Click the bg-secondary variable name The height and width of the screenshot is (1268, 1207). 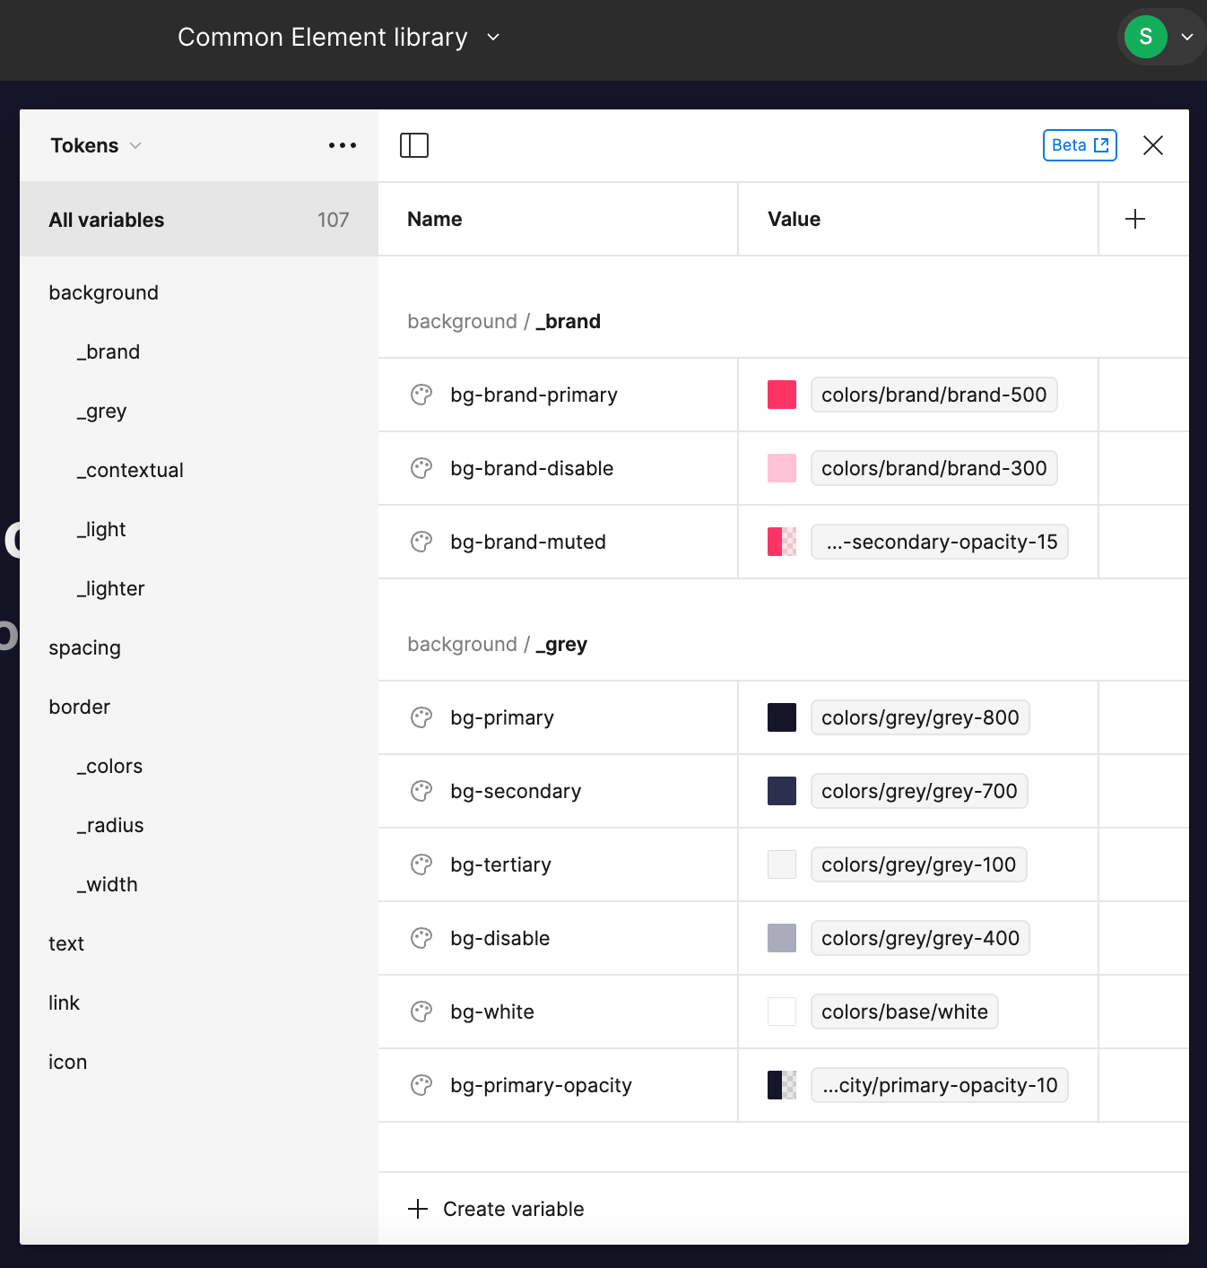point(516,791)
